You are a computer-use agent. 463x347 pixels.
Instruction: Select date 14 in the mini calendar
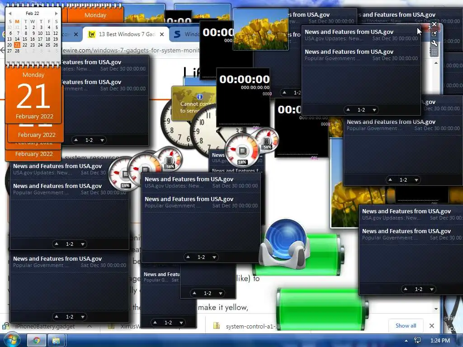click(x=17, y=39)
